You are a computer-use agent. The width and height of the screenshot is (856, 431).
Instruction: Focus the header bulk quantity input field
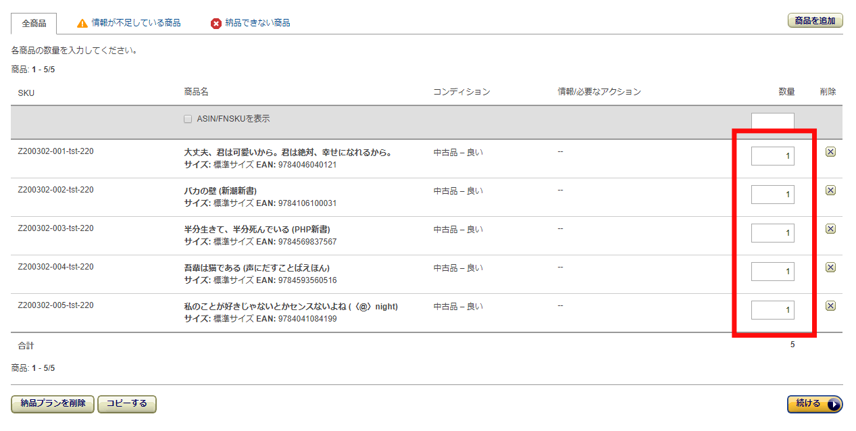(772, 122)
